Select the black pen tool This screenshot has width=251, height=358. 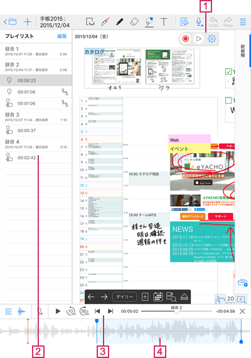pyautogui.click(x=120, y=22)
